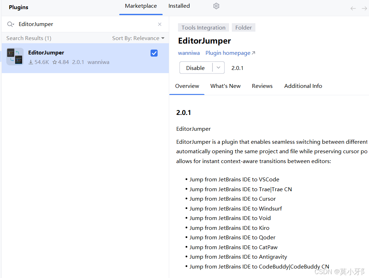
Task: Click the Plugins title label
Action: (19, 7)
